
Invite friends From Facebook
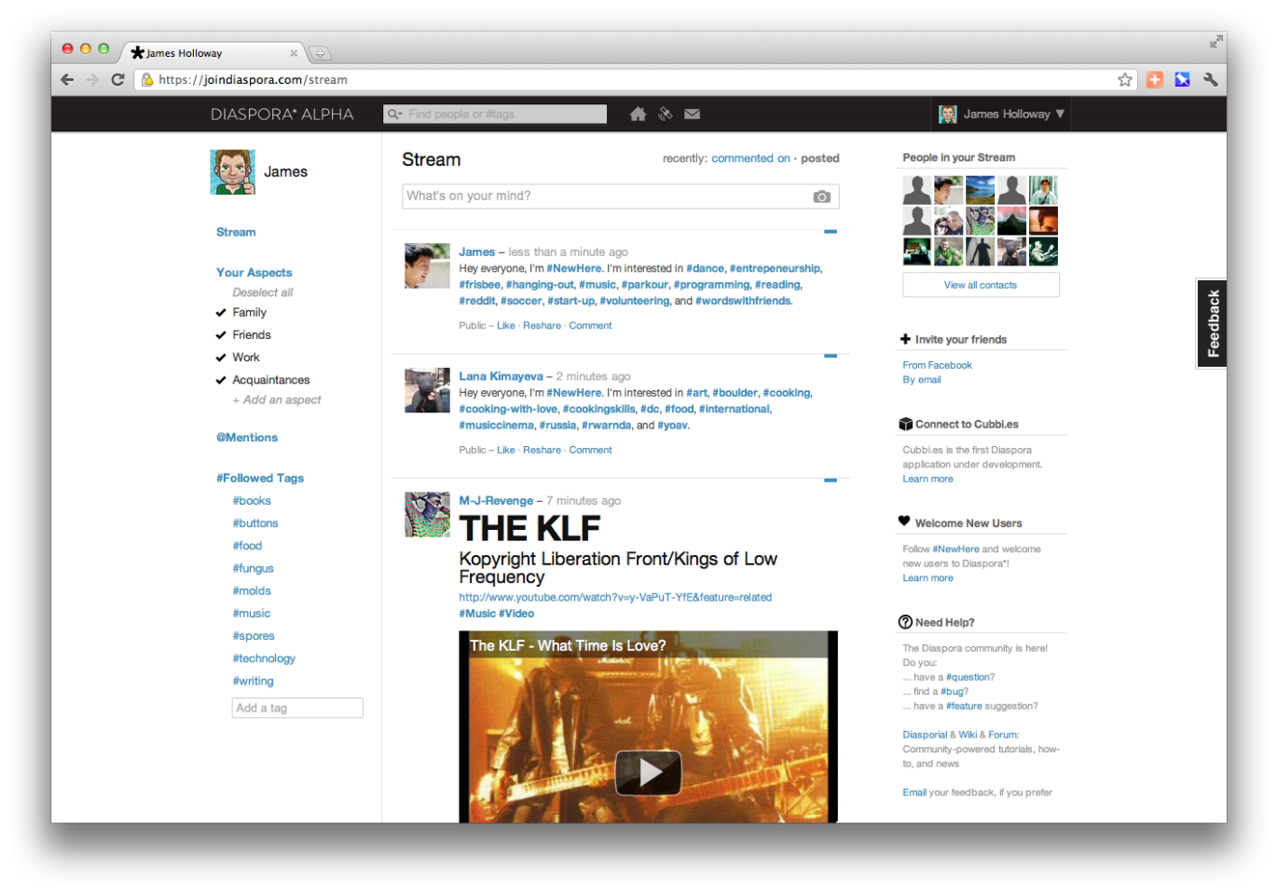click(937, 365)
